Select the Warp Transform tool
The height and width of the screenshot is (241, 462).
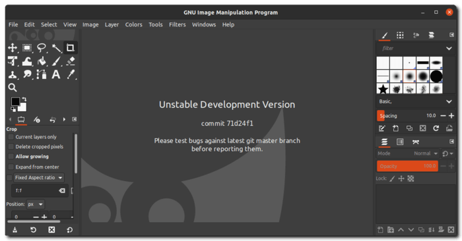click(27, 61)
